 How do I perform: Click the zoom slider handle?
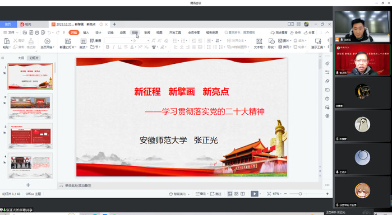click(x=300, y=194)
